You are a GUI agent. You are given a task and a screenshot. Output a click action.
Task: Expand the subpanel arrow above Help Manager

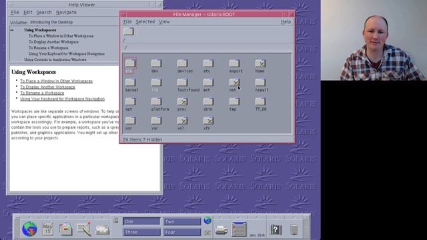276,217
